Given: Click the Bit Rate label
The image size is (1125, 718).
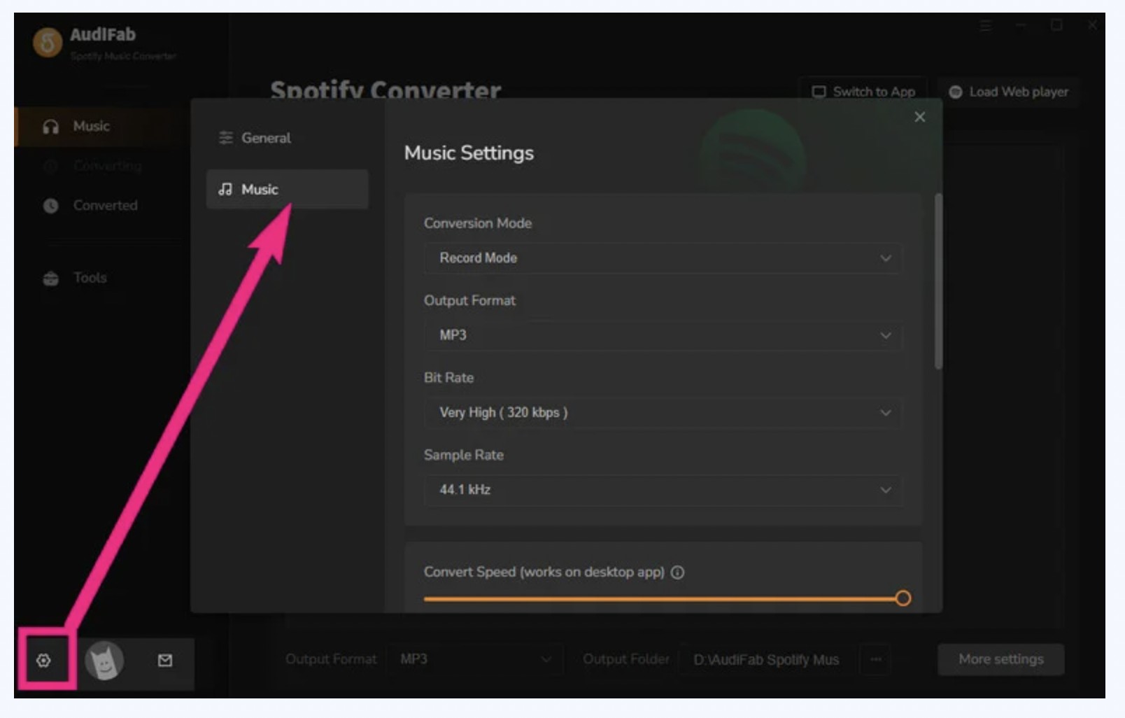Looking at the screenshot, I should [x=448, y=378].
